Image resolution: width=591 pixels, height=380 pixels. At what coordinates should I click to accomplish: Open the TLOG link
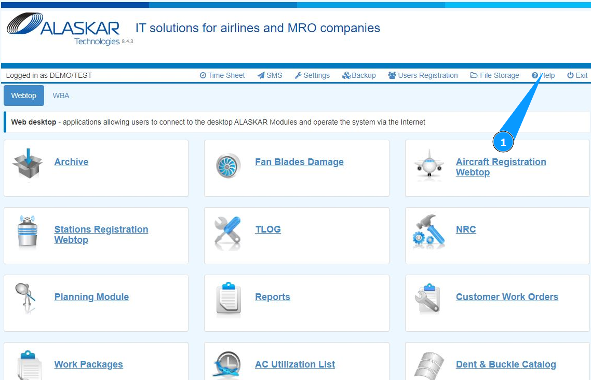[x=268, y=229]
